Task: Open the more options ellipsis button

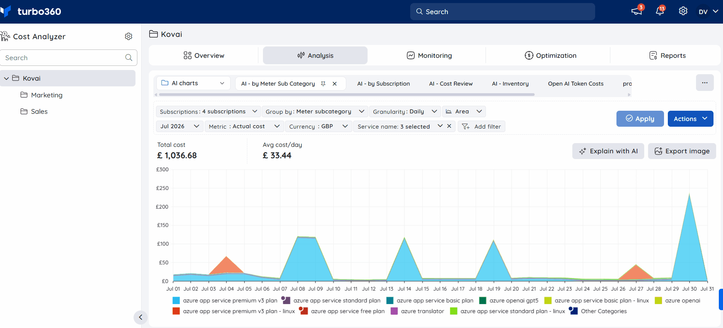Action: (x=705, y=83)
